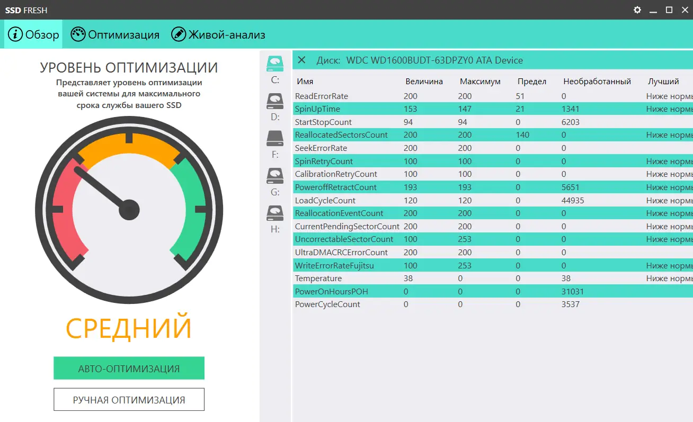Screen dimensions: 693x422
Task: Click the Величина column header
Action: 424,82
